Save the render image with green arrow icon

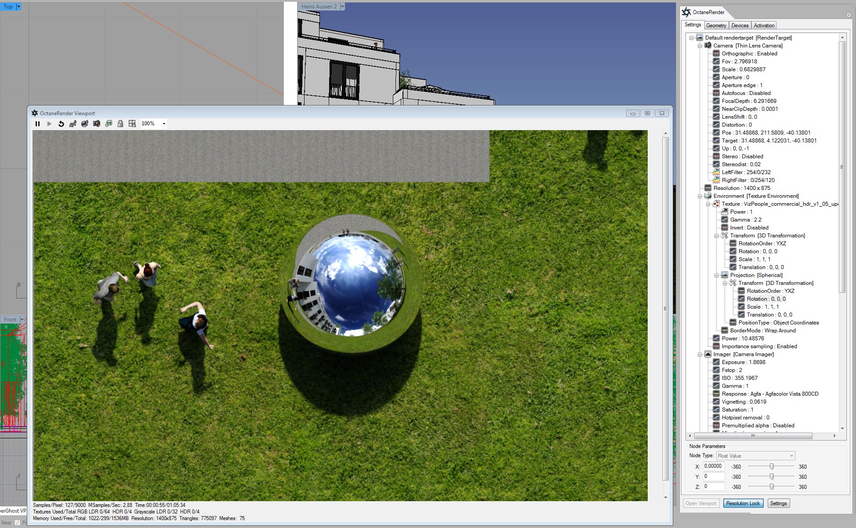109,124
